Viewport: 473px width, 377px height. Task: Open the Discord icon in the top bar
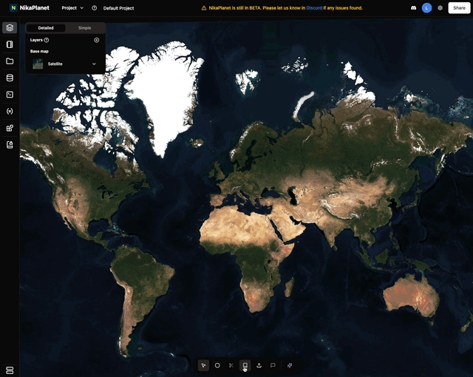coord(414,8)
